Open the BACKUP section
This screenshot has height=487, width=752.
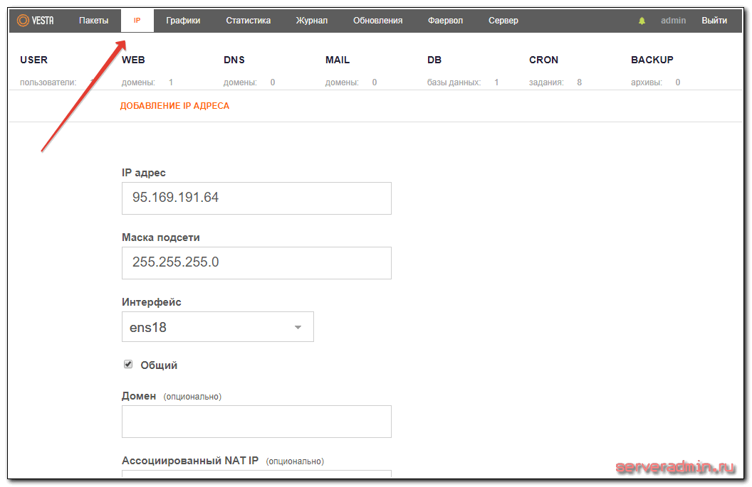652,60
